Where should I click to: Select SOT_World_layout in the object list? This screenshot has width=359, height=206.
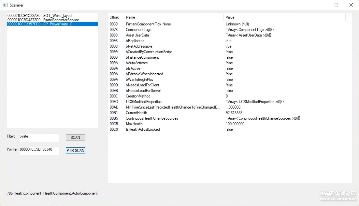40,16
